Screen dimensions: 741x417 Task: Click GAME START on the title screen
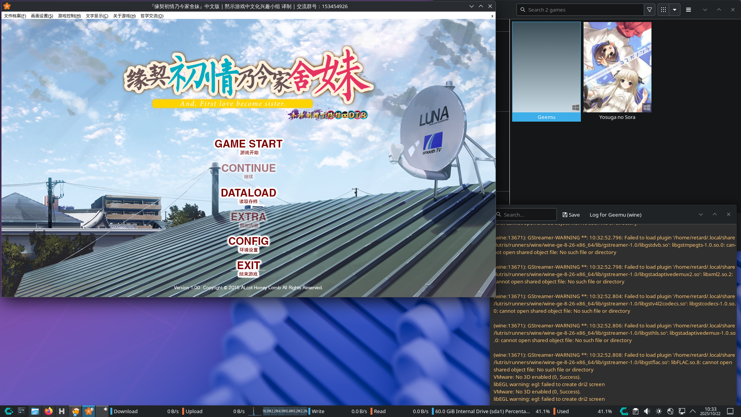(249, 144)
